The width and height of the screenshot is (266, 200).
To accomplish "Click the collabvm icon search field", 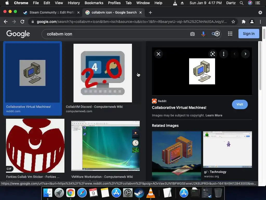I will coord(117,34).
